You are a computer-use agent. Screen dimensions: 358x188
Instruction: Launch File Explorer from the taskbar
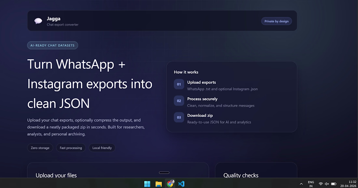click(x=158, y=184)
